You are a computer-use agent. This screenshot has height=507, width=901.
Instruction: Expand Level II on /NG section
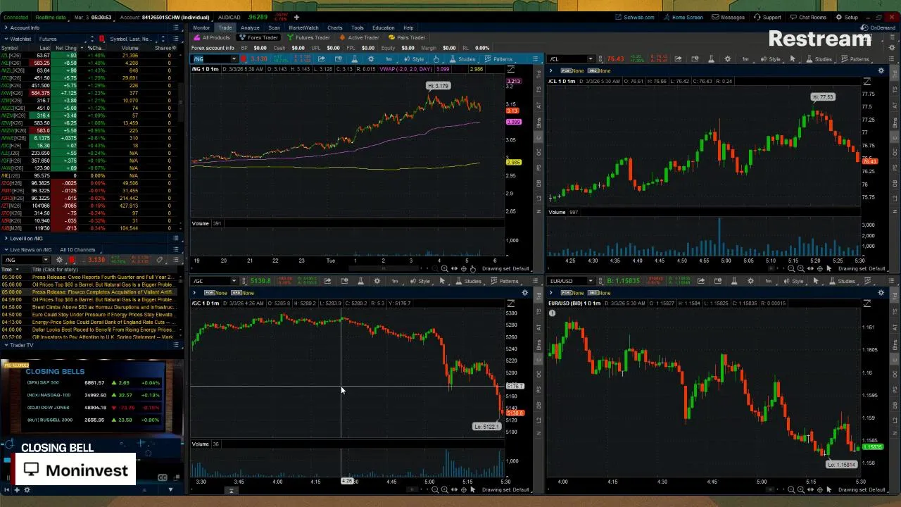click(5, 238)
